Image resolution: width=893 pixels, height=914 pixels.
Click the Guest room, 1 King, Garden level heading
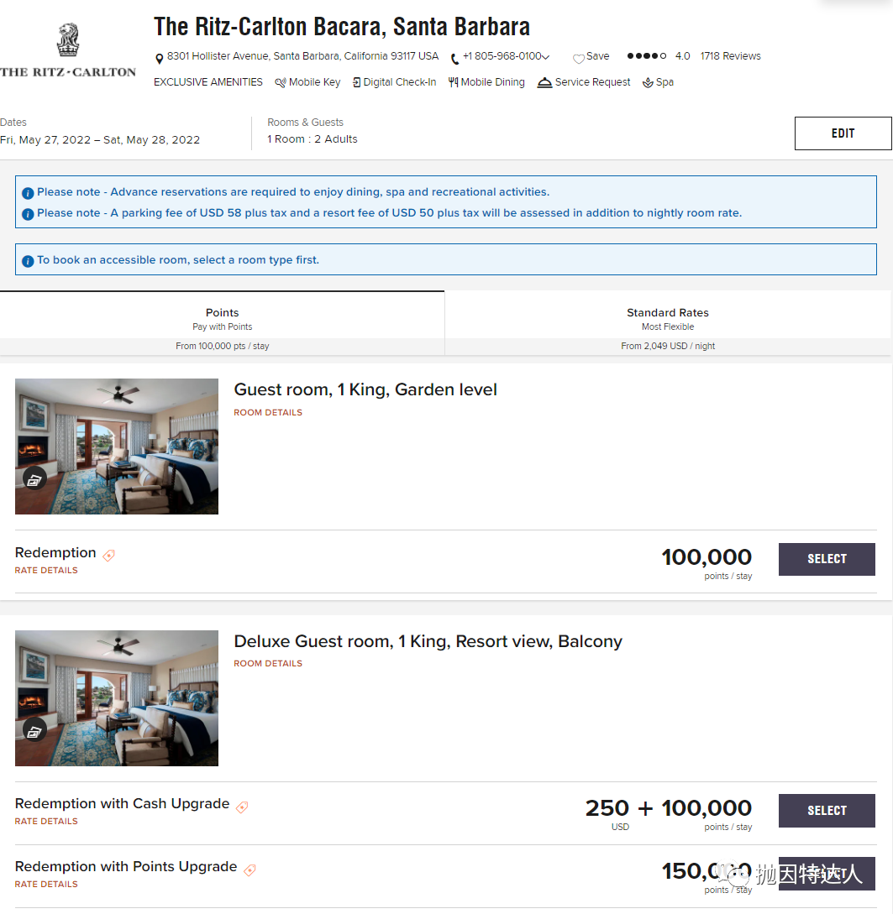tap(365, 389)
